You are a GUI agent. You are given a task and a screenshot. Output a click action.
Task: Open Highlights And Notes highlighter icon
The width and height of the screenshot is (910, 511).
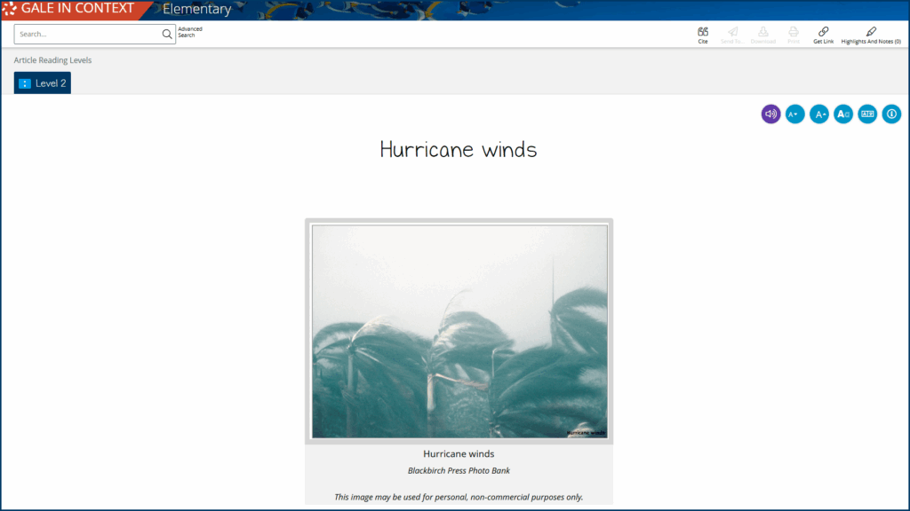point(871,32)
